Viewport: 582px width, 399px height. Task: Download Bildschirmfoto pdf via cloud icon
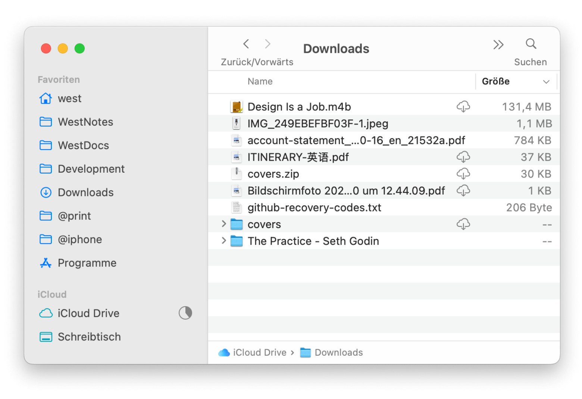tap(463, 191)
